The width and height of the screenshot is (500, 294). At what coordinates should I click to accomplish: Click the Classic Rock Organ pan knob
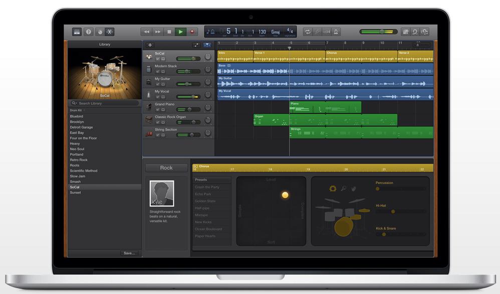pyautogui.click(x=207, y=120)
